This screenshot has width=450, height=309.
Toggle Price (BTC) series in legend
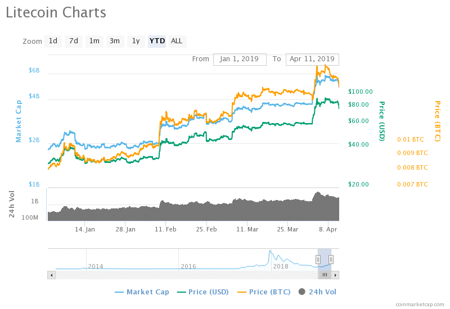[264, 292]
